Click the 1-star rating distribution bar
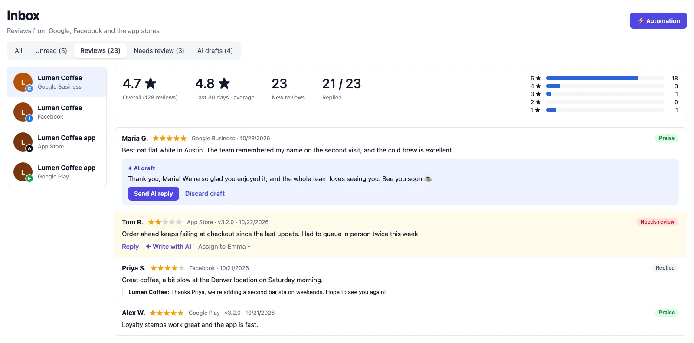Screen dimensions: 694x343 coord(605,110)
